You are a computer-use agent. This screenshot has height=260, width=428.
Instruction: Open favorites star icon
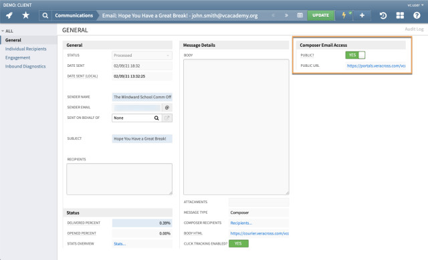click(25, 15)
